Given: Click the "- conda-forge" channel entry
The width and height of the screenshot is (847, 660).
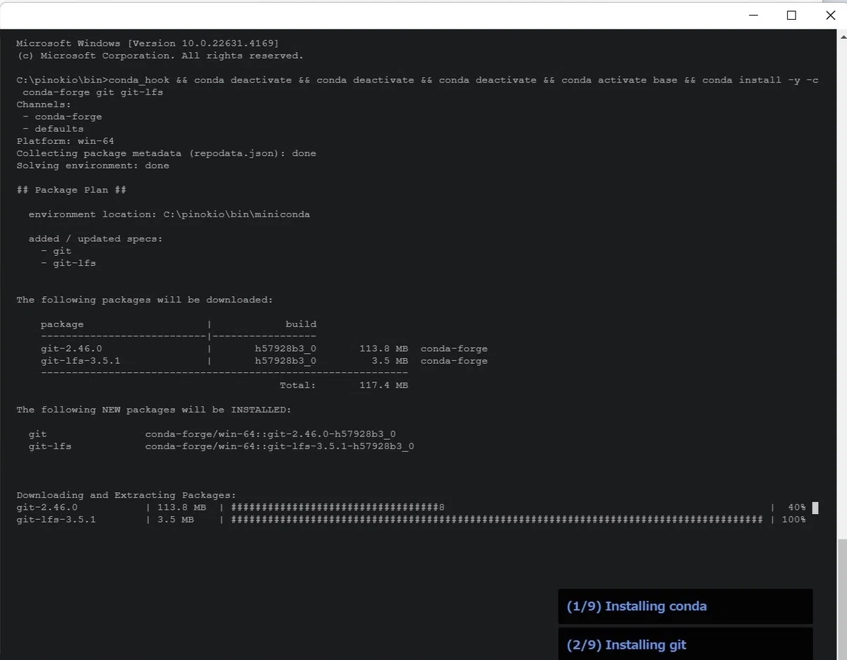Looking at the screenshot, I should pos(62,117).
